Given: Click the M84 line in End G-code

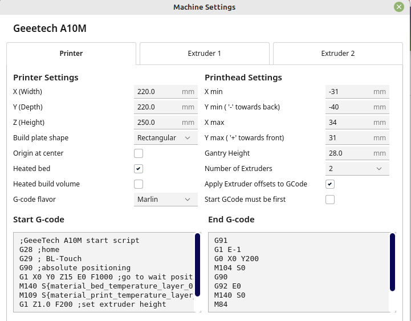Looking at the screenshot, I should tap(221, 304).
